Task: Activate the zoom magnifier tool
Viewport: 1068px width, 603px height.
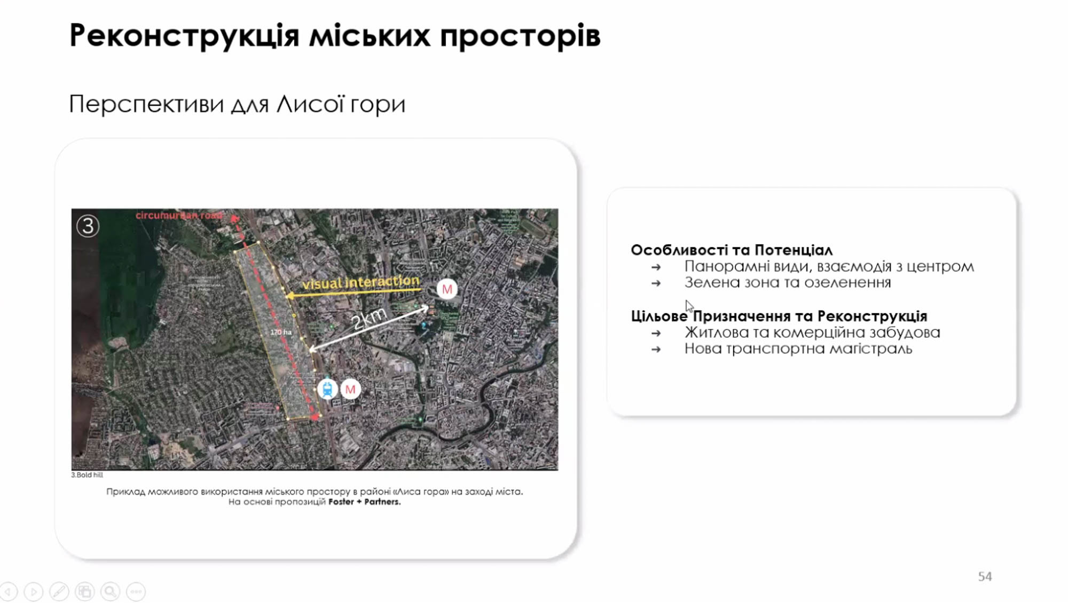Action: (111, 591)
